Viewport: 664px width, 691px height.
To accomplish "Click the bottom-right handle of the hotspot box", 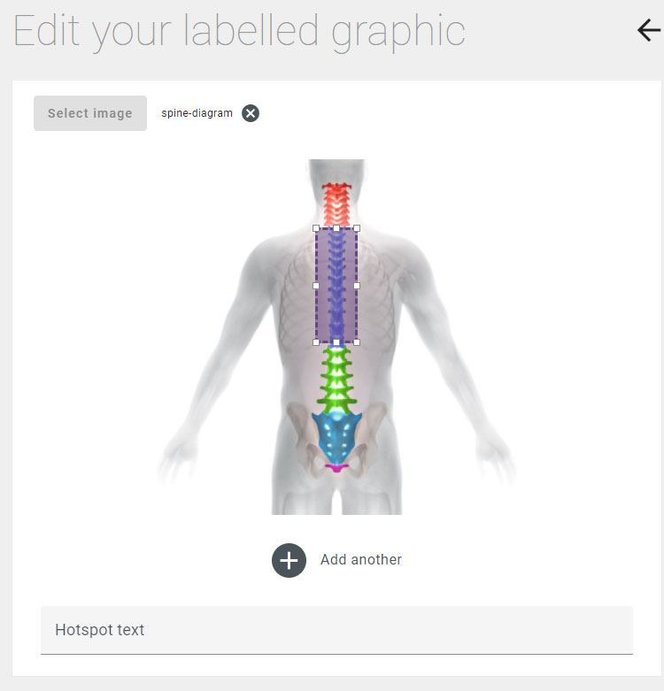I will (357, 342).
